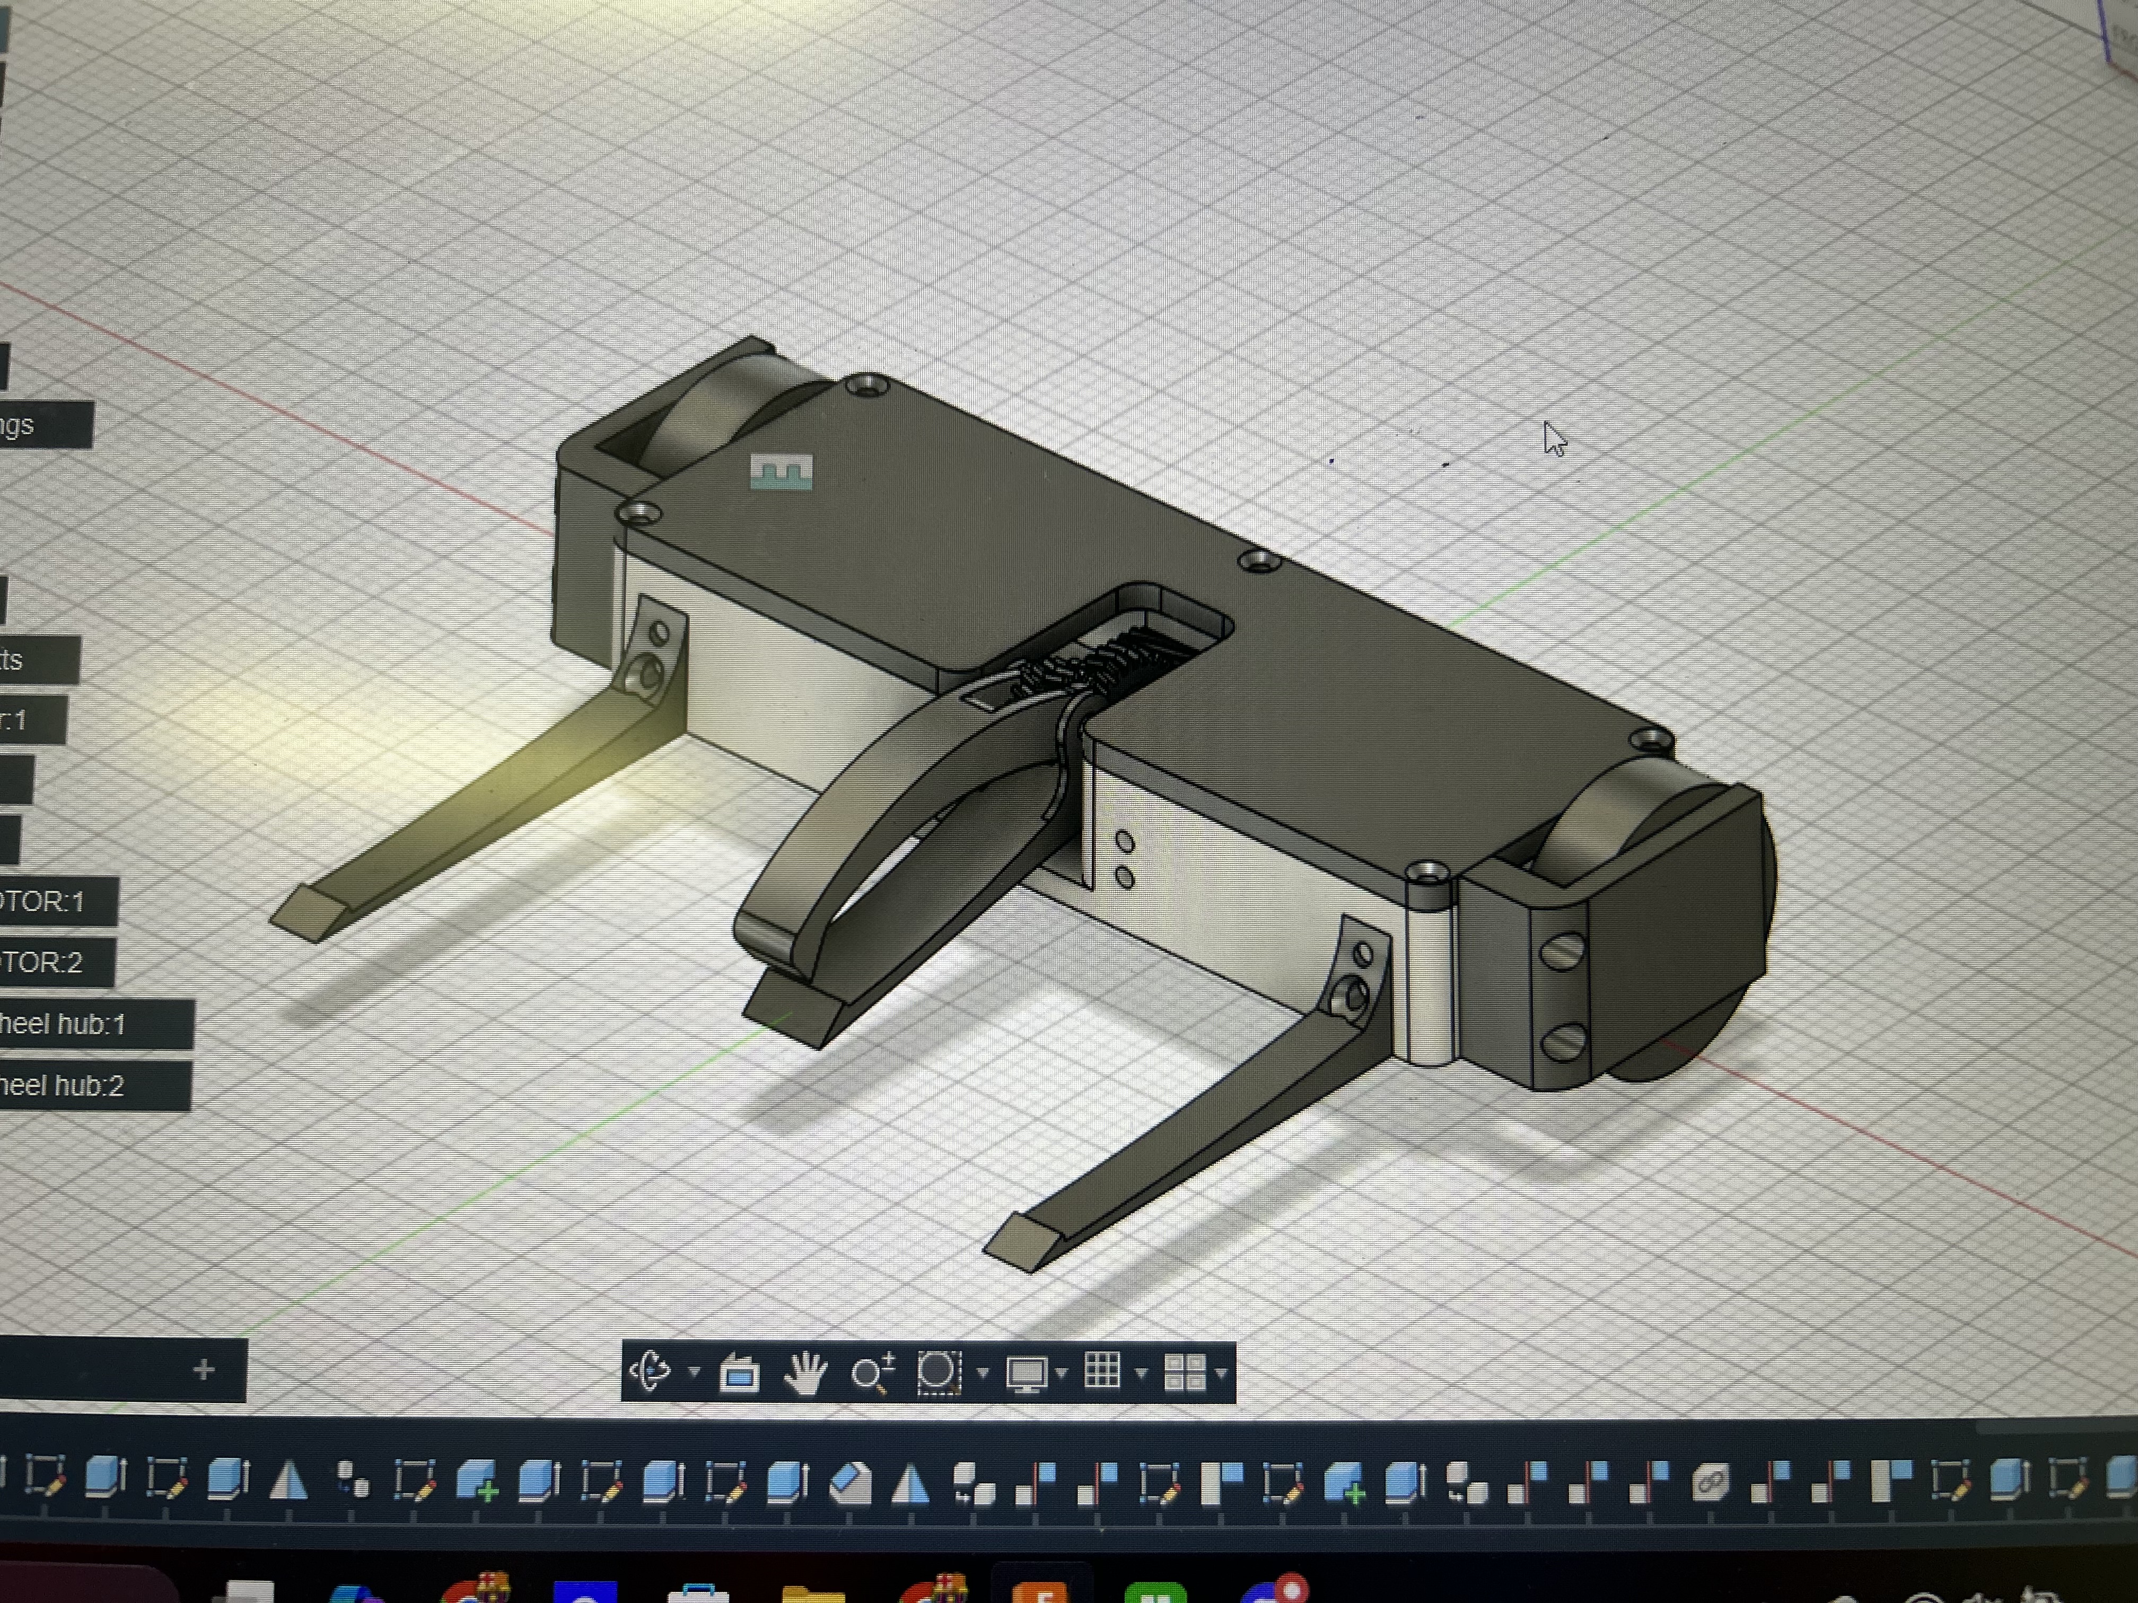Image resolution: width=2138 pixels, height=1603 pixels.
Task: Expand the Orbit type dropdown arrow
Action: (x=694, y=1372)
